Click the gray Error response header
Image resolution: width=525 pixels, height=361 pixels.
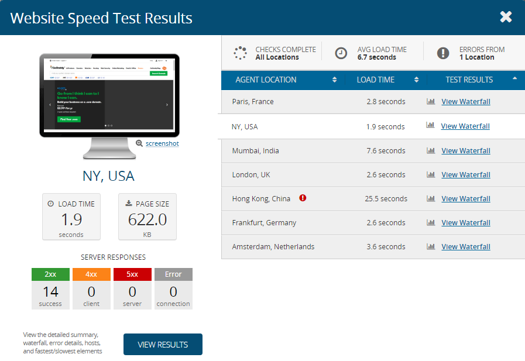173,274
